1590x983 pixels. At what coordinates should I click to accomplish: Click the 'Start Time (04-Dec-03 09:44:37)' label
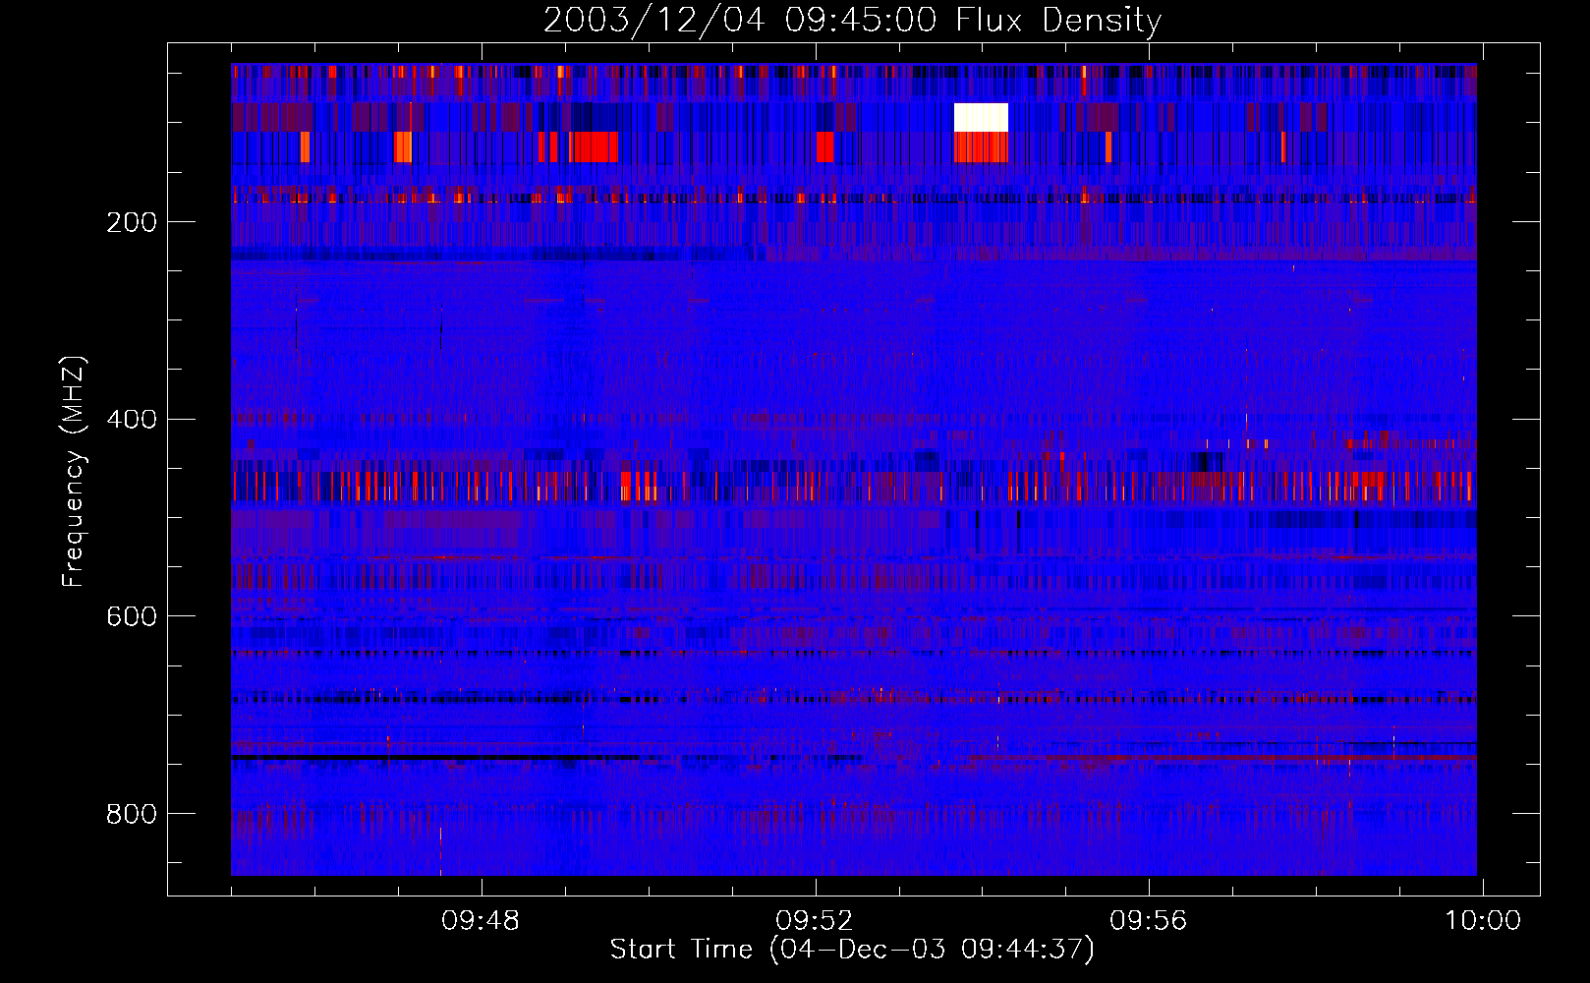pos(852,950)
